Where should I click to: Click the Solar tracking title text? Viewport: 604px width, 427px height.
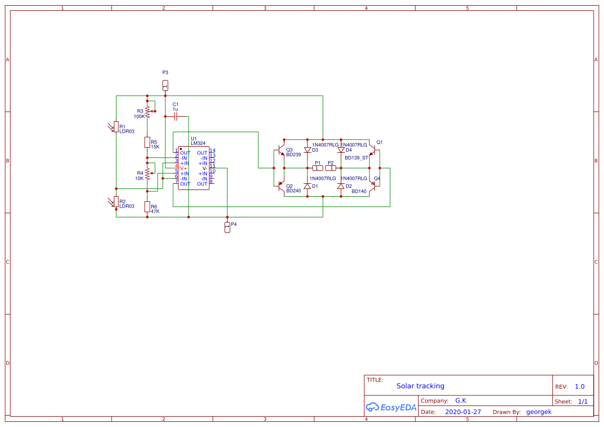(421, 386)
